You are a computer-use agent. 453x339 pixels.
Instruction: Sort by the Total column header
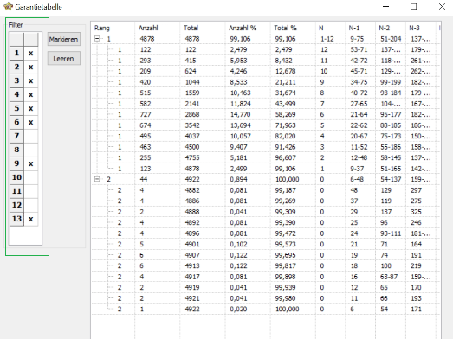click(202, 28)
